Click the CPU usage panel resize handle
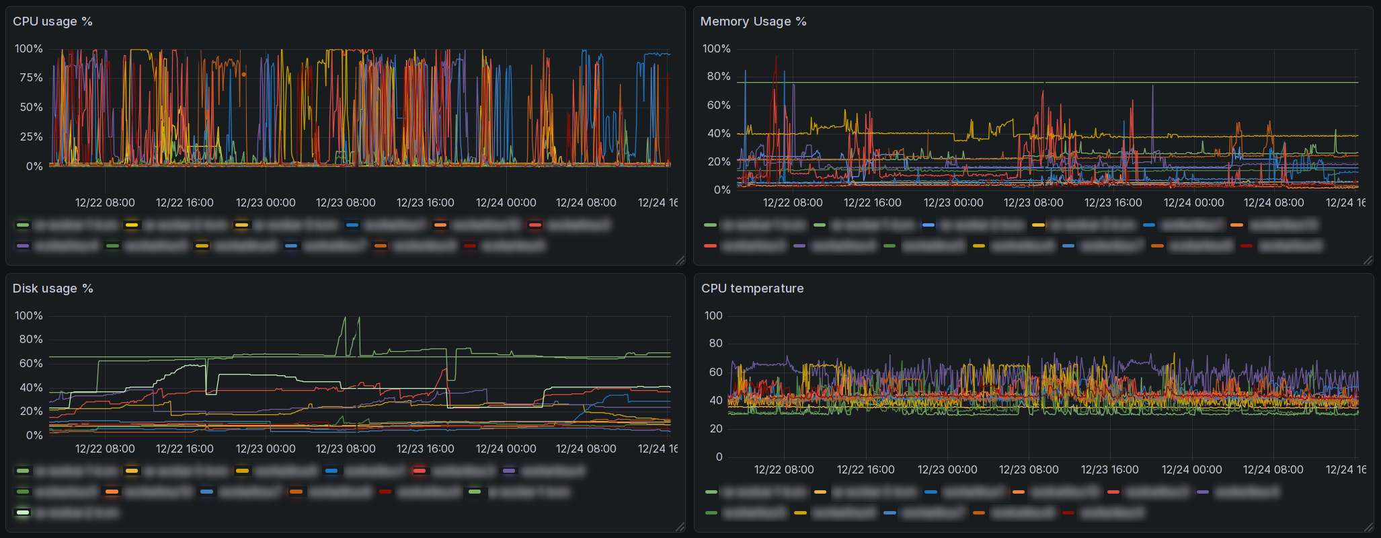This screenshot has height=538, width=1381. pyautogui.click(x=680, y=260)
